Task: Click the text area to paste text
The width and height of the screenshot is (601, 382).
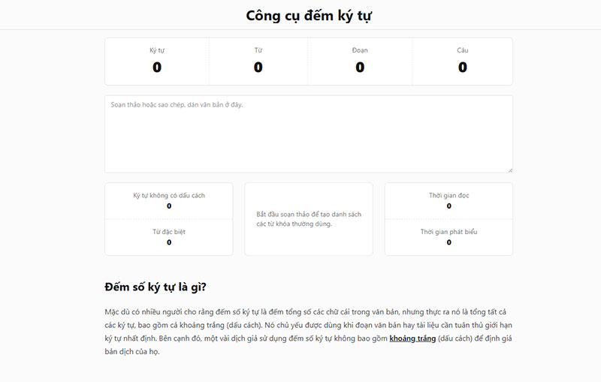Action: pos(309,134)
